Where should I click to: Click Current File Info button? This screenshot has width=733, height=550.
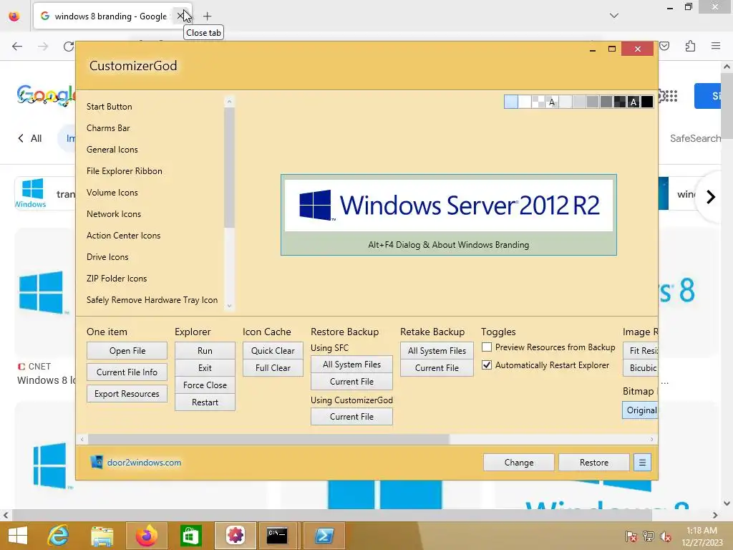click(127, 372)
